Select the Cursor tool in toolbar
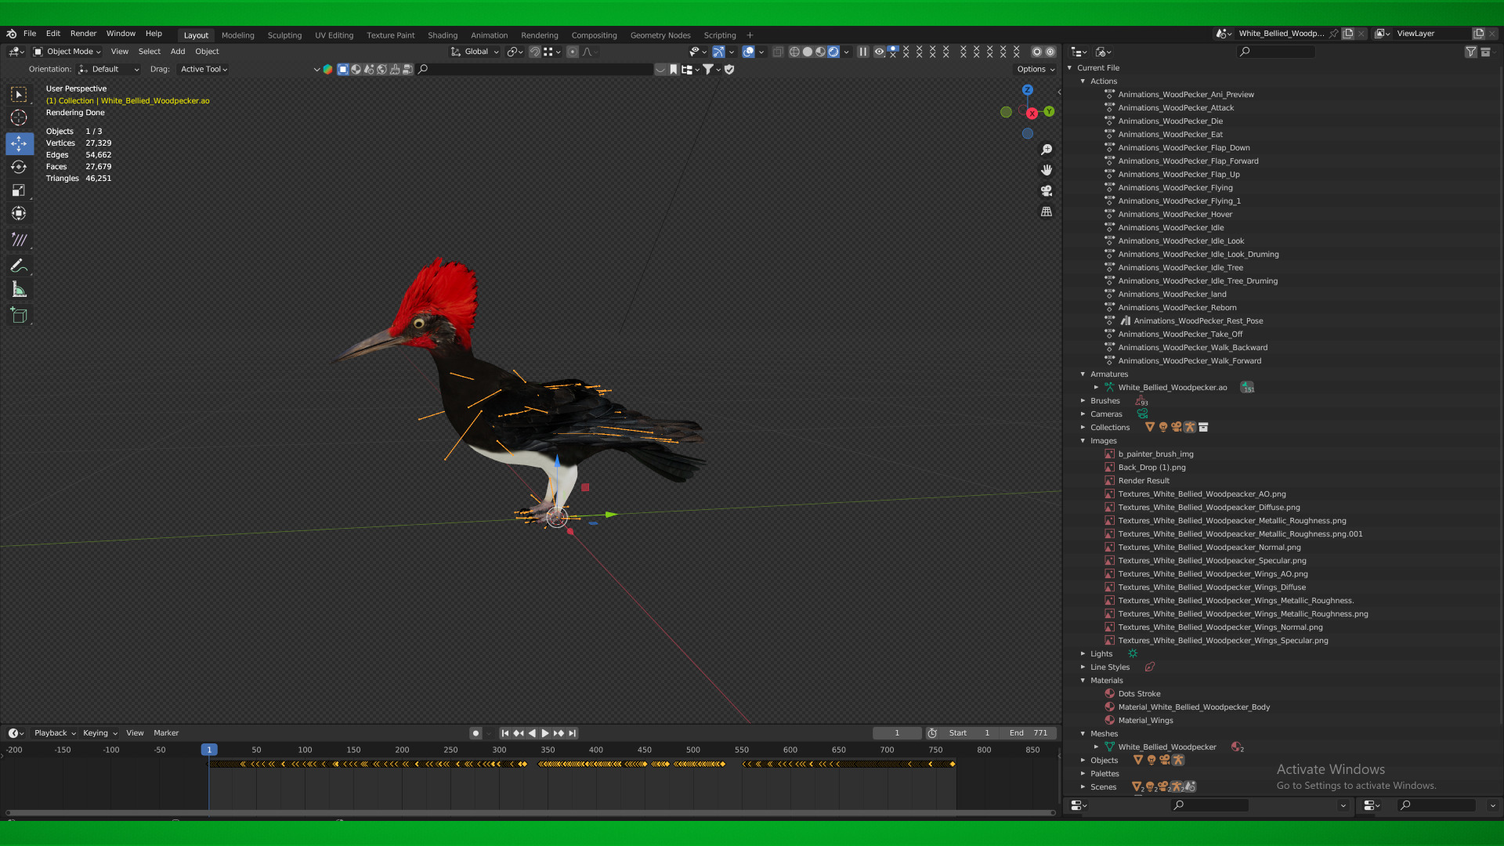Image resolution: width=1504 pixels, height=846 pixels. pyautogui.click(x=19, y=118)
